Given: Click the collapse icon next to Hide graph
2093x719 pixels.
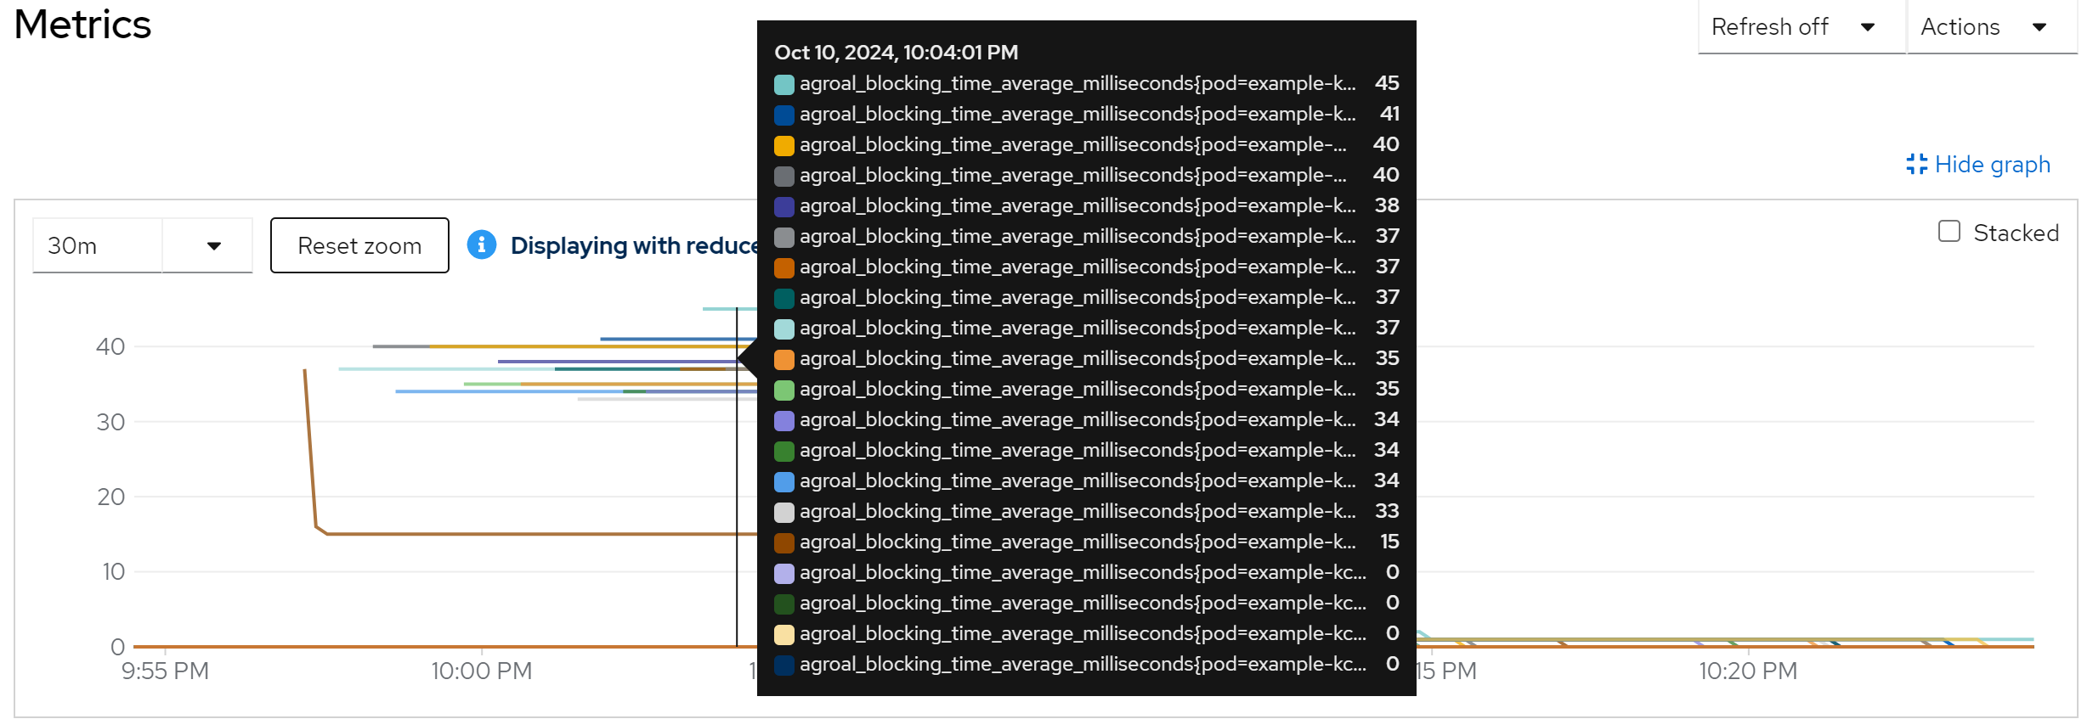Looking at the screenshot, I should tap(1916, 165).
